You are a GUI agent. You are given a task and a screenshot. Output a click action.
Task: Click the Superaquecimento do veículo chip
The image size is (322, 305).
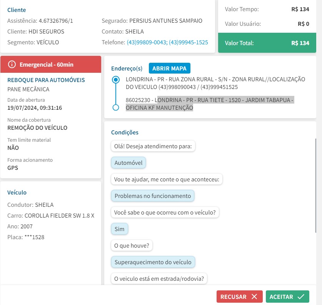(153, 262)
